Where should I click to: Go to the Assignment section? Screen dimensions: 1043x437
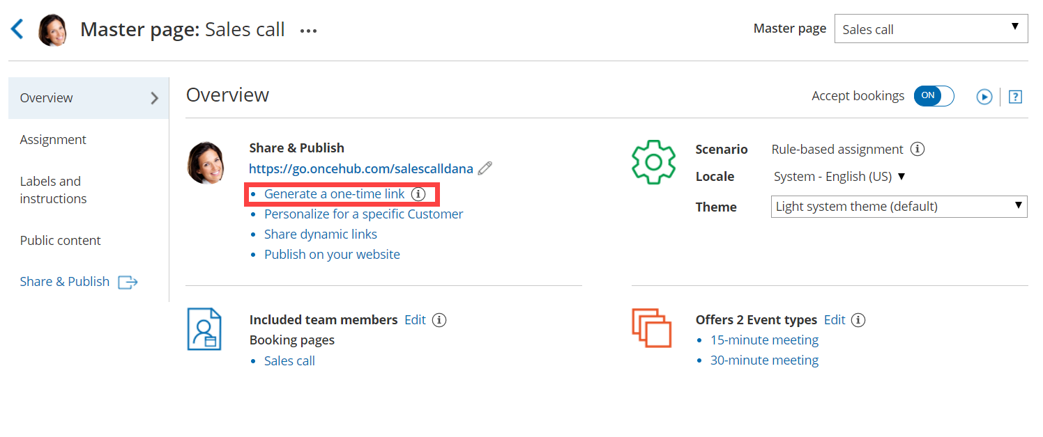click(x=53, y=140)
